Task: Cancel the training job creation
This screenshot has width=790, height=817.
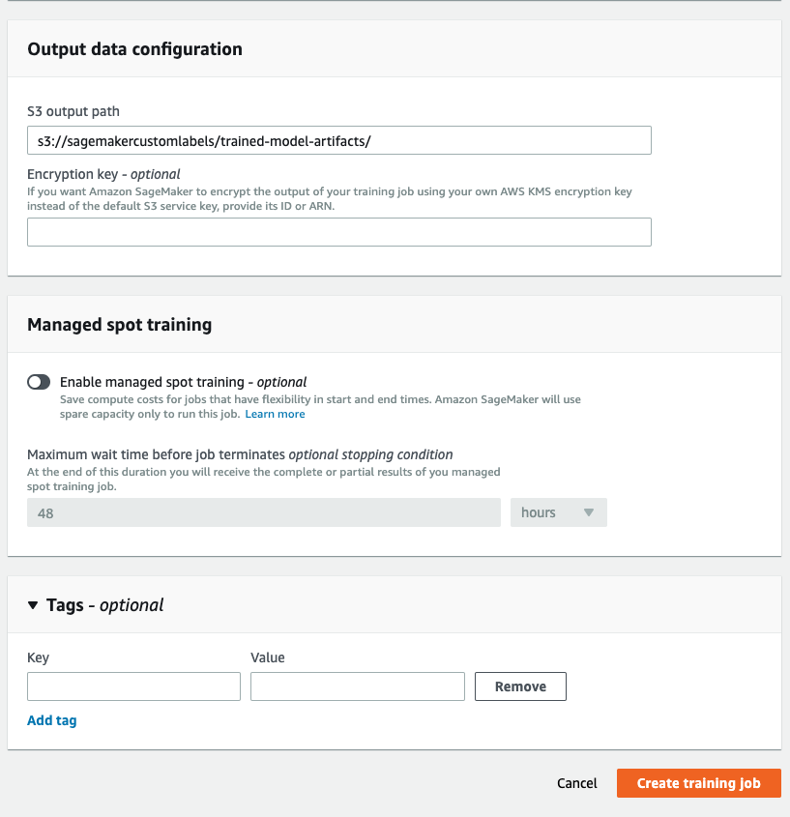Action: click(577, 783)
